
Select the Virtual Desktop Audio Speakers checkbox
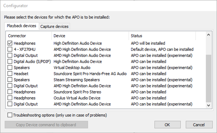pos(10,67)
